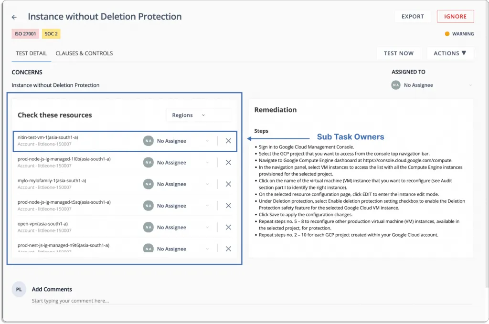Select the prod-node-js-ig-managed-t5sq(asia-south1-a) resource name

[64, 202]
